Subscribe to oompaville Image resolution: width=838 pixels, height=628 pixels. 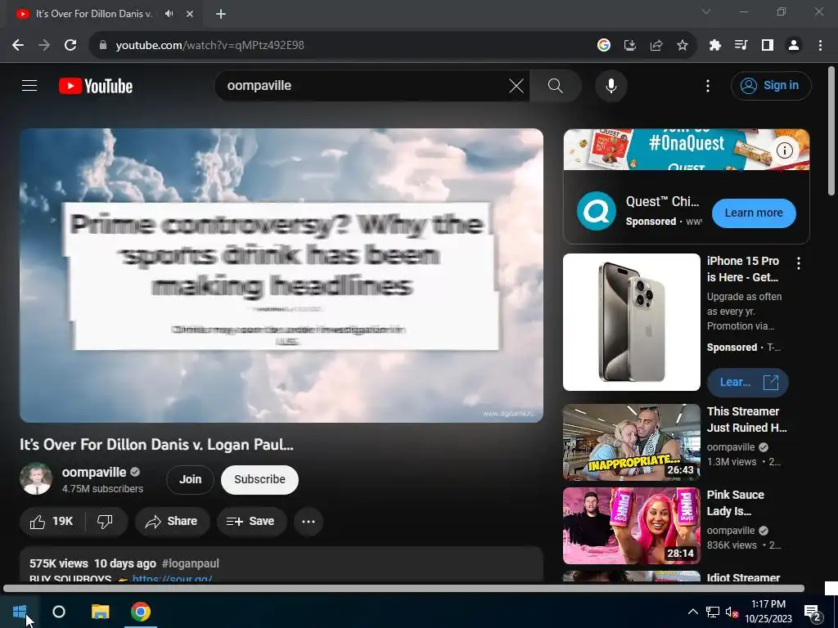click(259, 479)
